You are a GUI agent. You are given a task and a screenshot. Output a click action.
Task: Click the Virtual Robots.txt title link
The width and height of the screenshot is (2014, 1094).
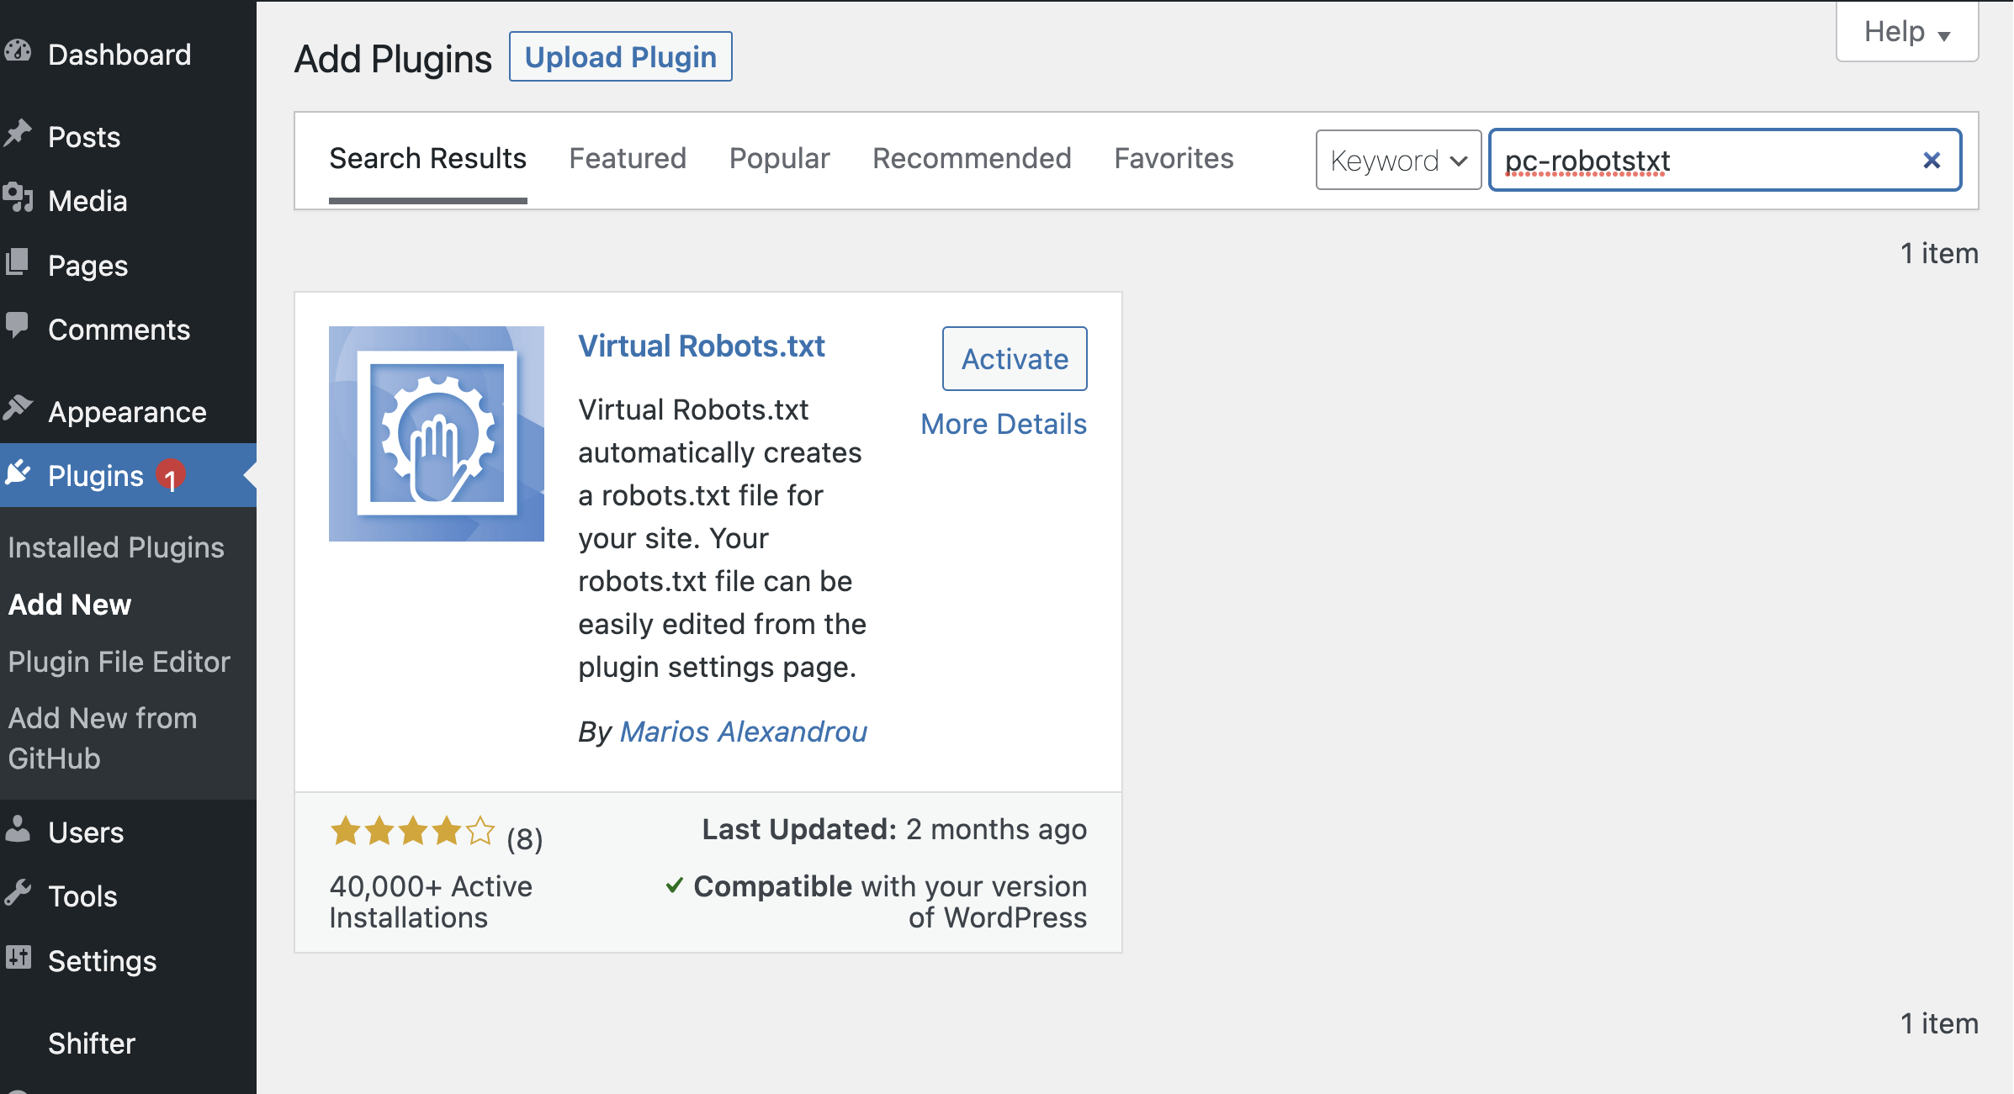pyautogui.click(x=702, y=346)
